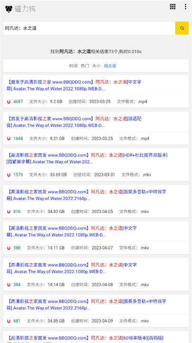Sort results by 相关度

click(x=110, y=66)
